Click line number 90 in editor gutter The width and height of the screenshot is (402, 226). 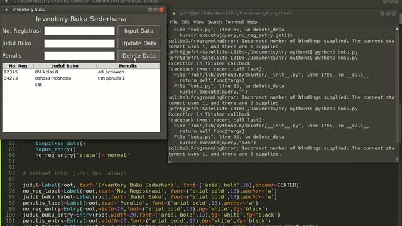pyautogui.click(x=12, y=155)
